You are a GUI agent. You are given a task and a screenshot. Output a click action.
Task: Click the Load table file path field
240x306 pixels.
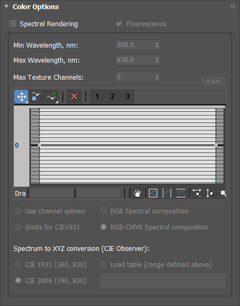click(x=163, y=281)
